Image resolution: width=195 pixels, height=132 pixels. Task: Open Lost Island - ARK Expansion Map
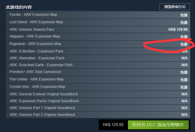[98, 22]
